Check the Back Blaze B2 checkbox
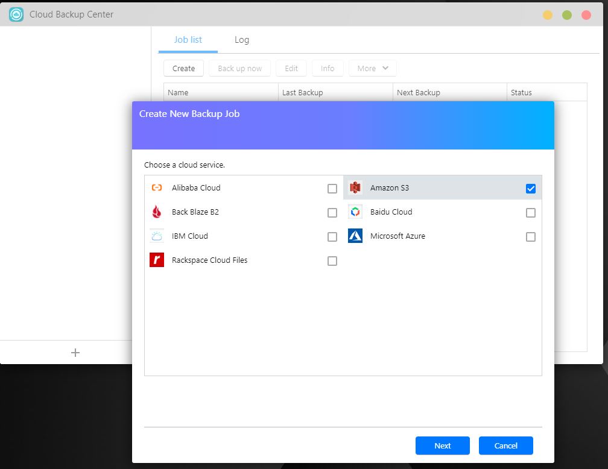The height and width of the screenshot is (469, 608). point(332,213)
